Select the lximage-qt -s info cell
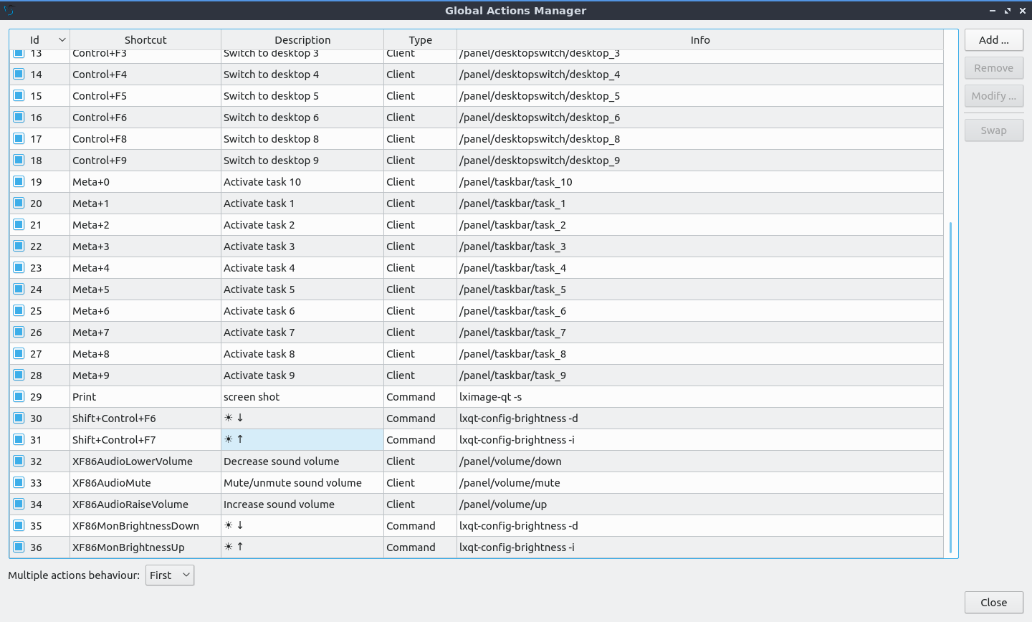Viewport: 1032px width, 622px height. coord(490,397)
